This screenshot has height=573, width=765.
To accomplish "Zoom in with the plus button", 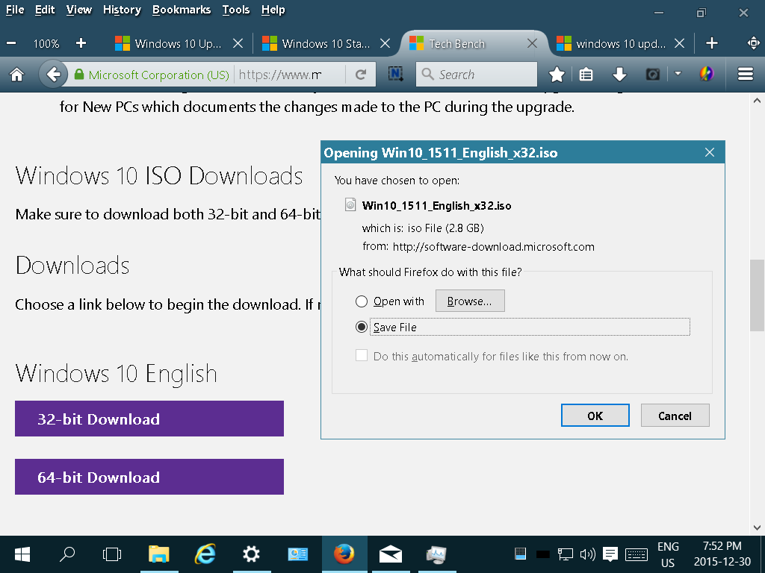I will (81, 43).
